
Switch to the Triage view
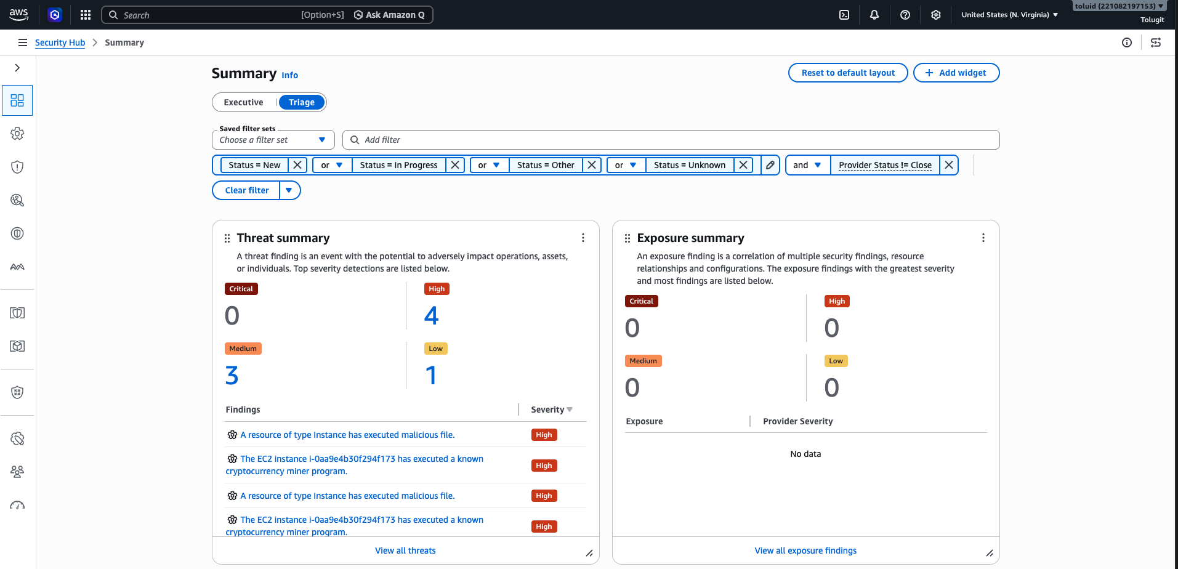(302, 102)
